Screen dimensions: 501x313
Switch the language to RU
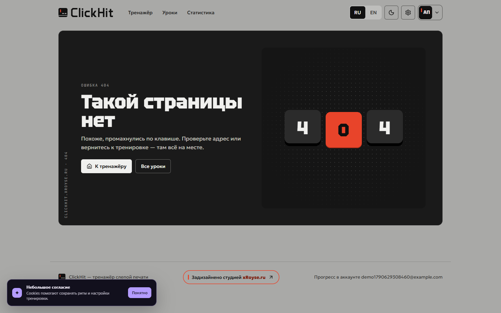tap(358, 13)
